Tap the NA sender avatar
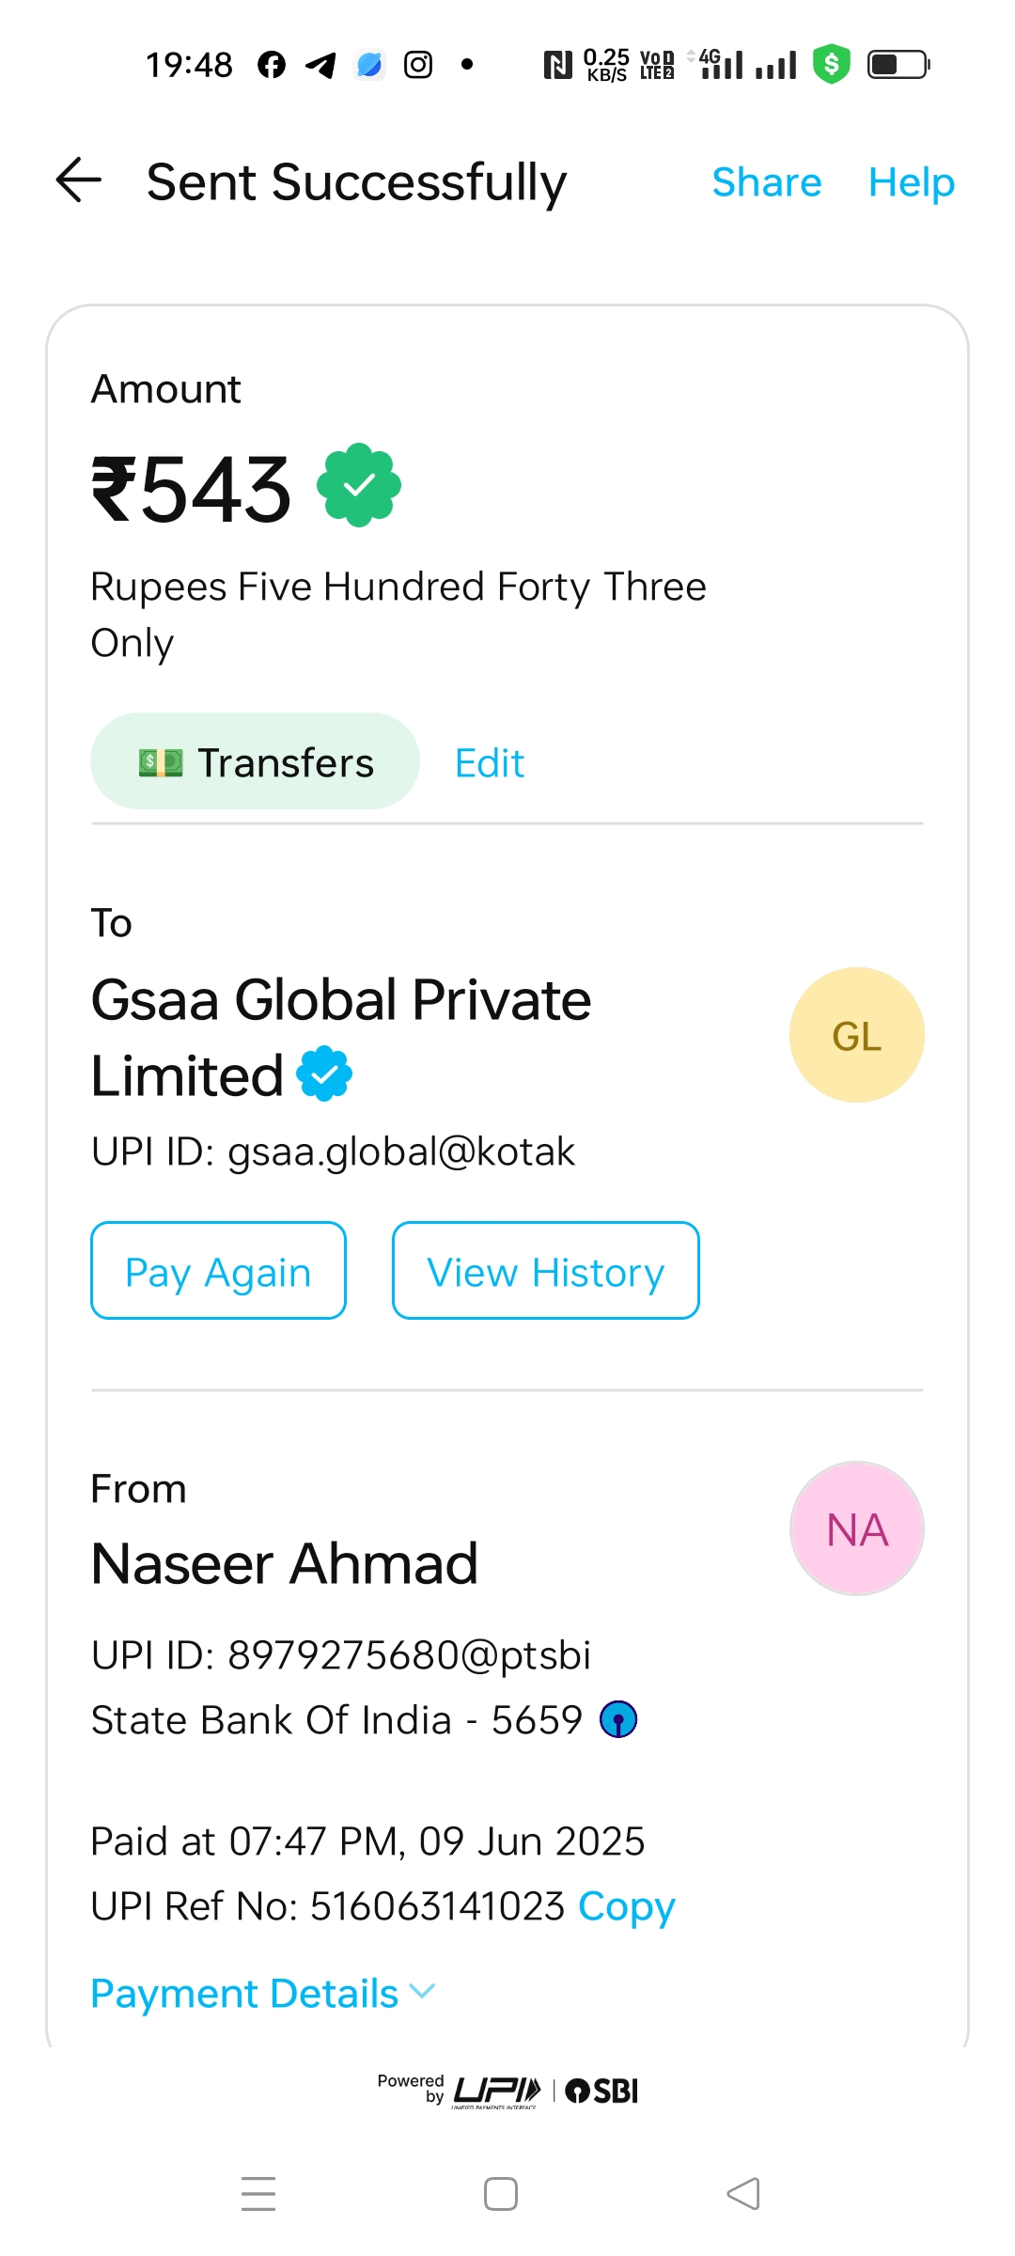 [x=856, y=1528]
